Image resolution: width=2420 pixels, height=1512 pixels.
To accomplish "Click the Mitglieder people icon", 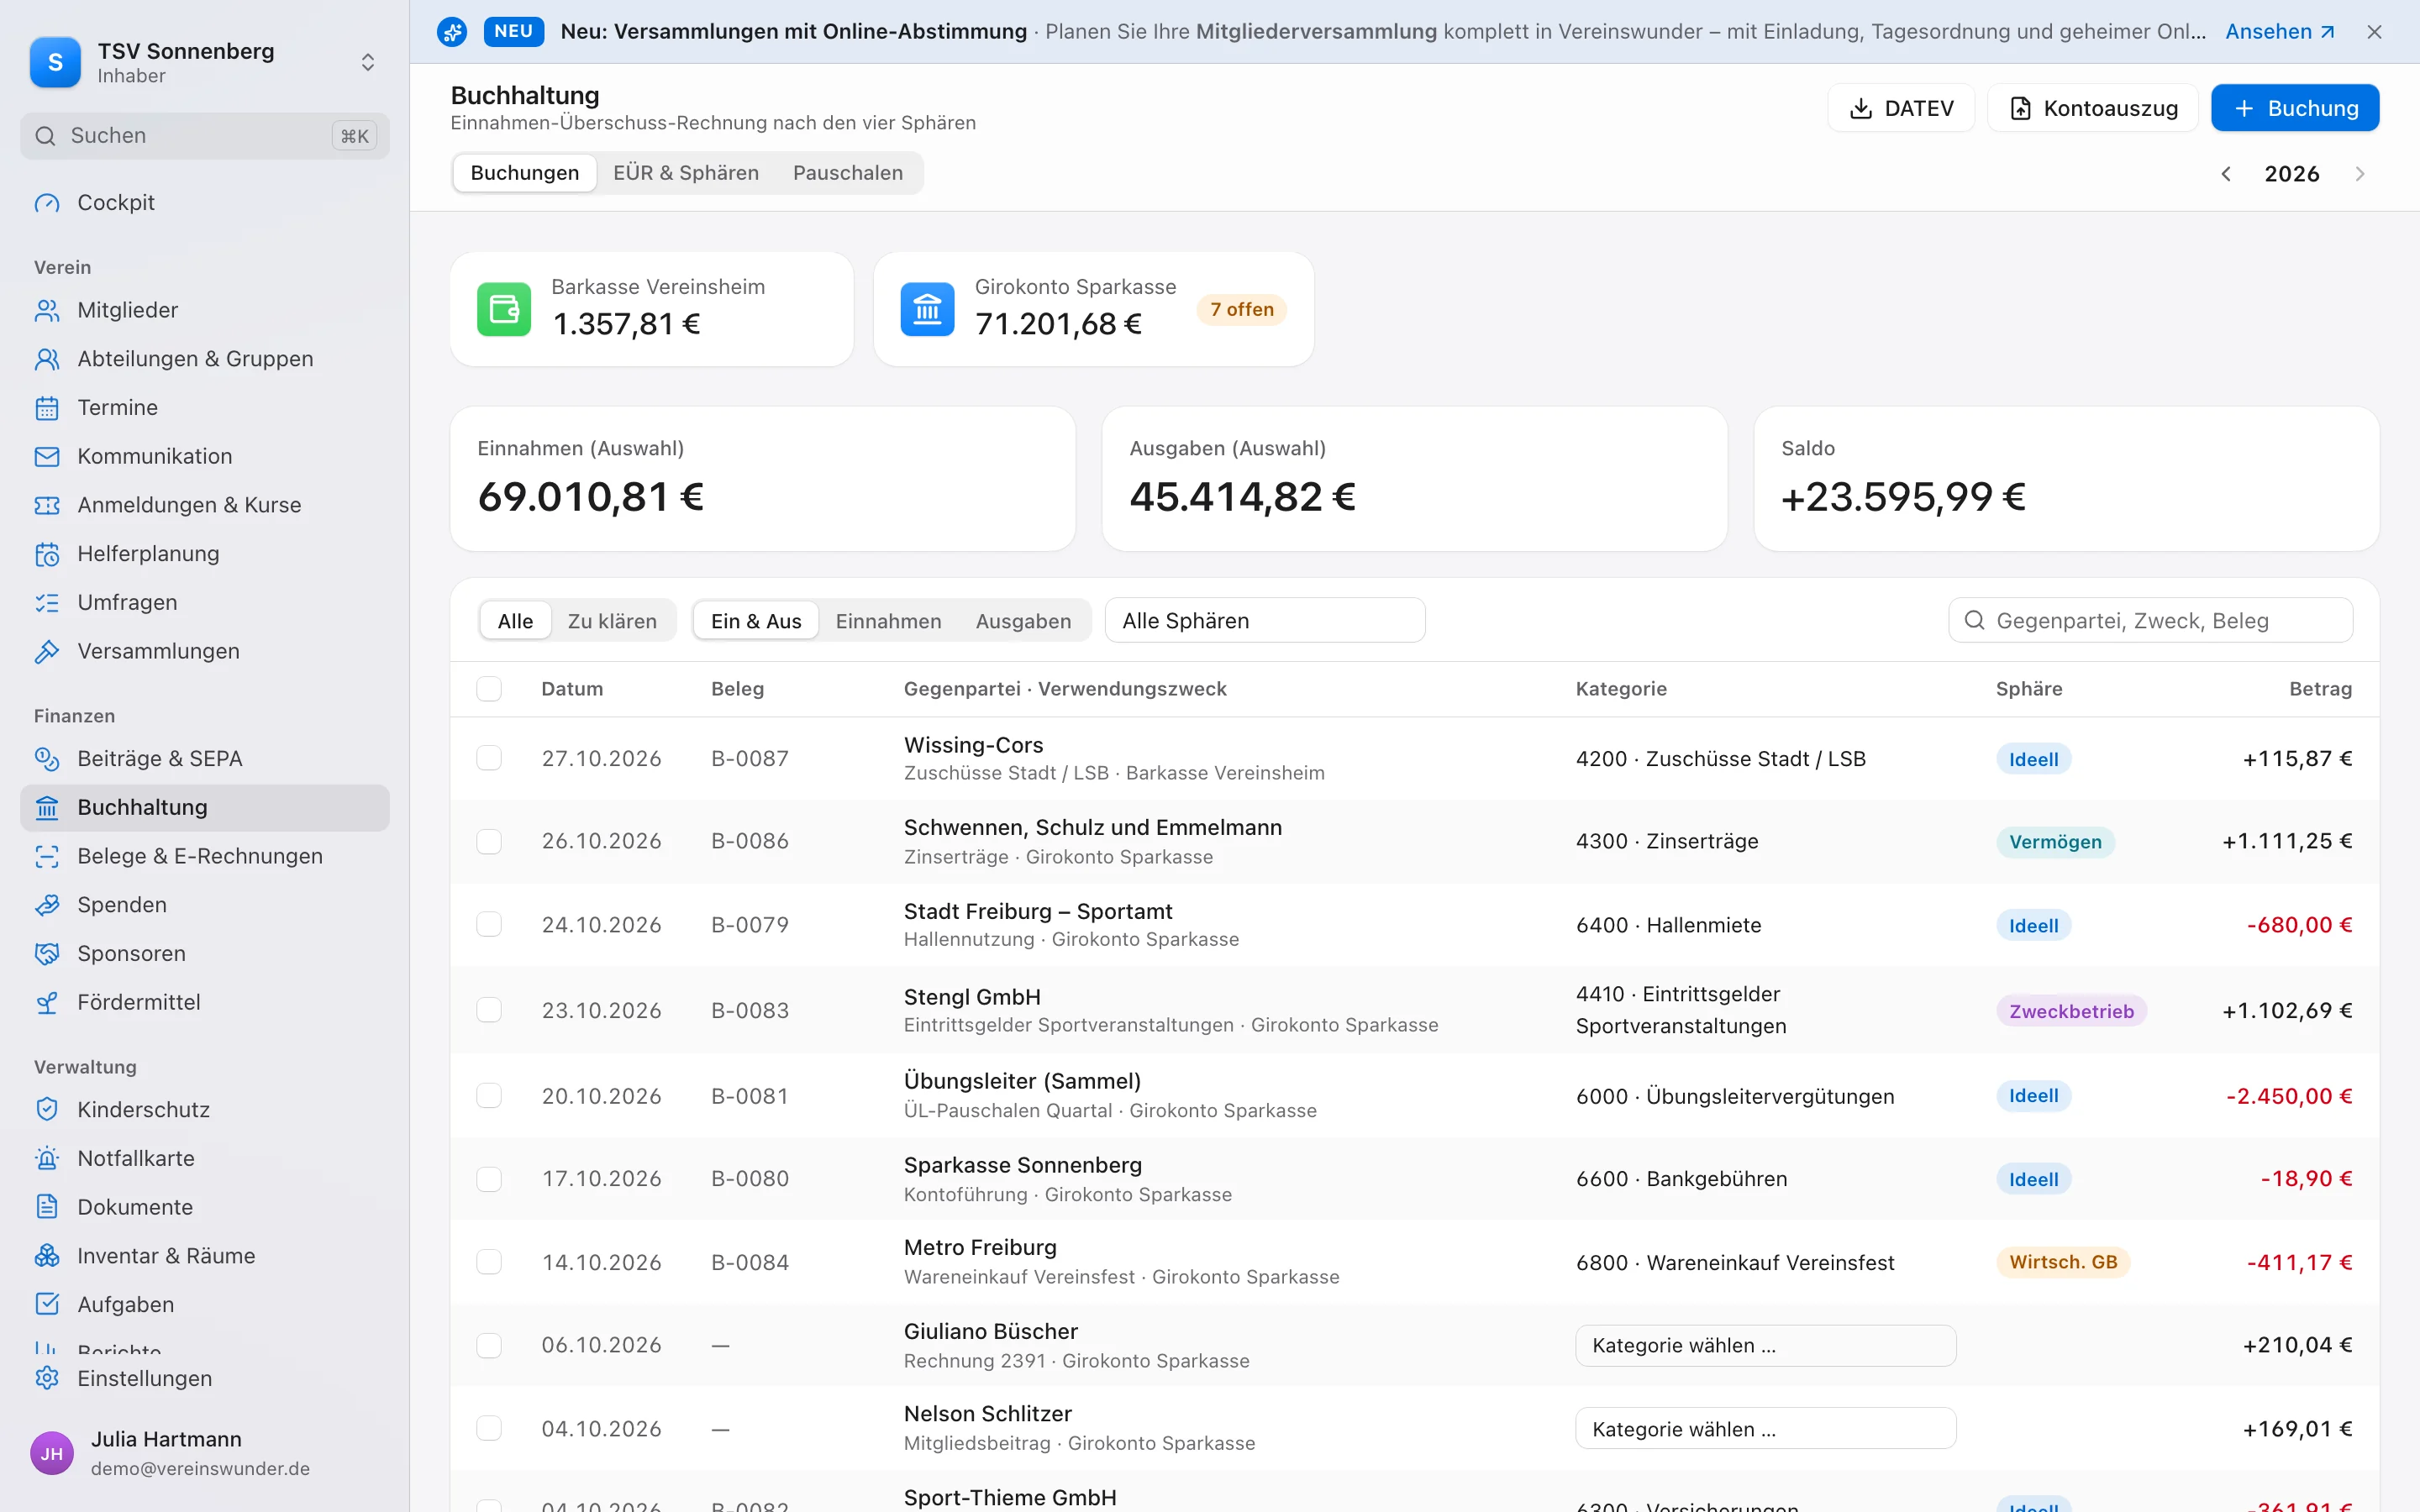I will click(x=47, y=311).
